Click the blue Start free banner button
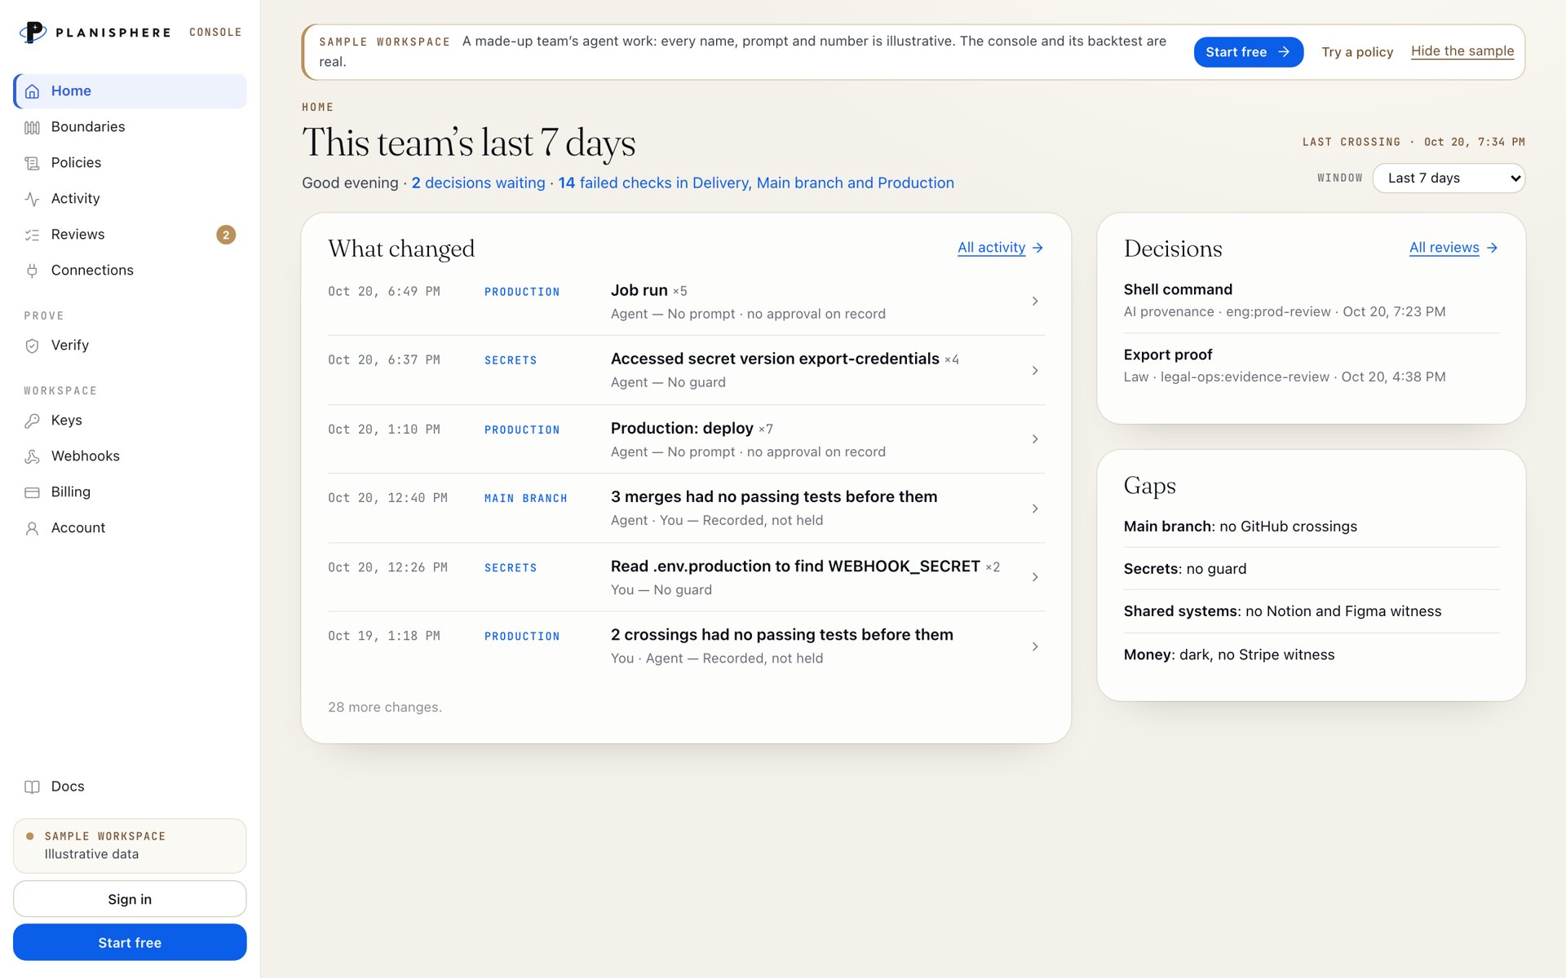 point(1248,52)
